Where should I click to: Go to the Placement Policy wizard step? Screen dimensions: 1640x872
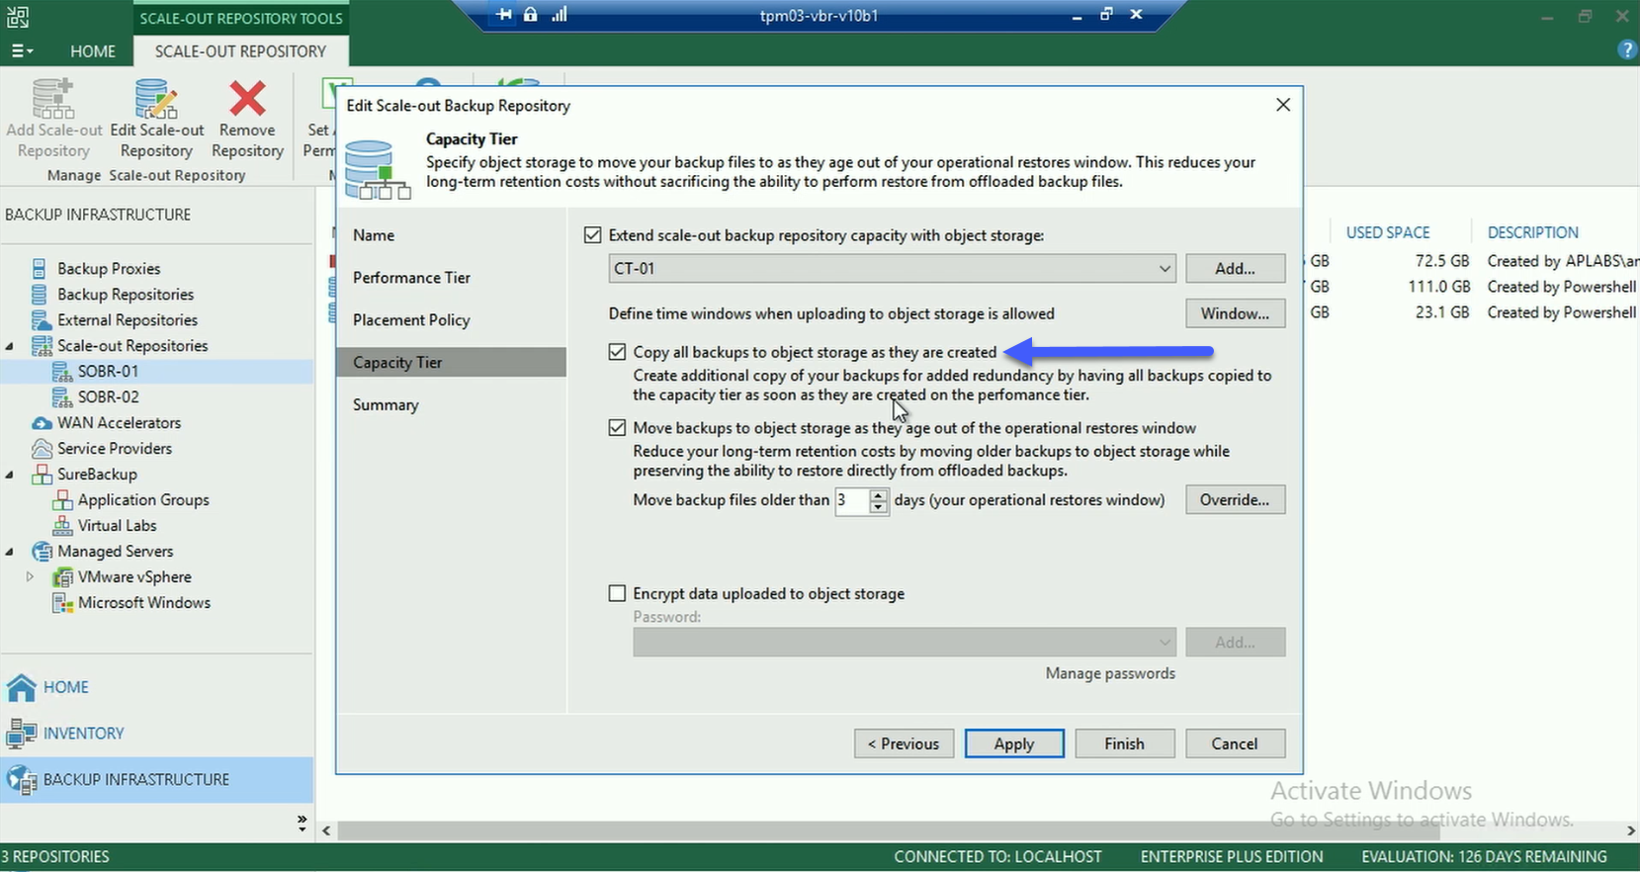pos(411,320)
